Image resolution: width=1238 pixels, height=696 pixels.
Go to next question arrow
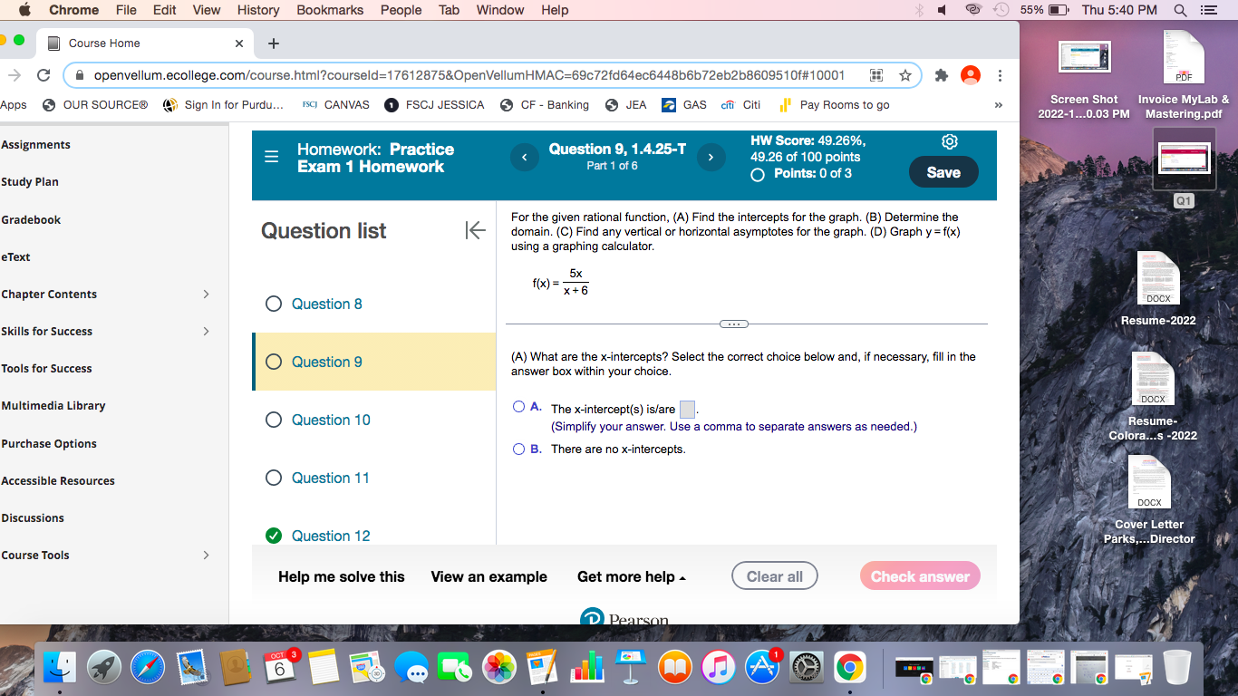point(711,158)
